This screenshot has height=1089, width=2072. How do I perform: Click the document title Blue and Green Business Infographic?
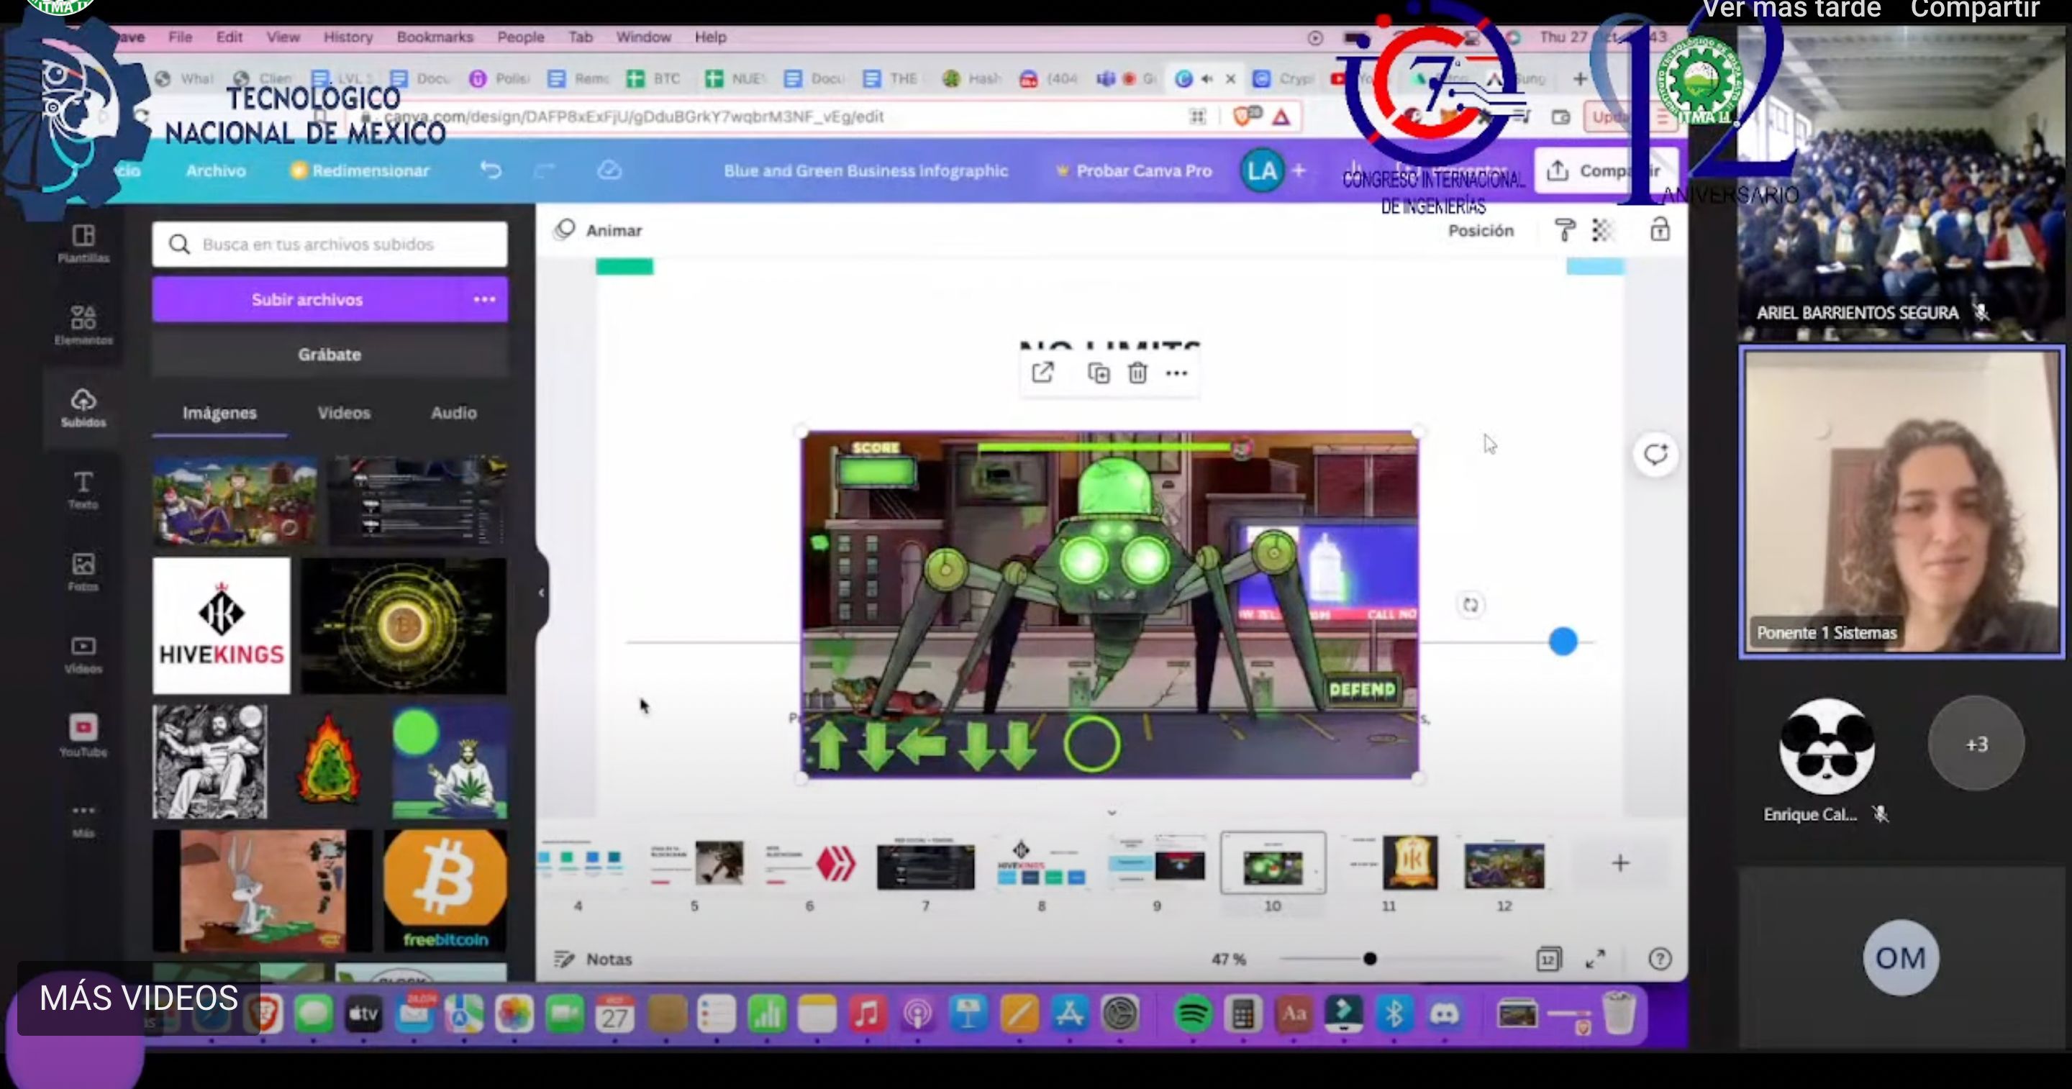(865, 170)
